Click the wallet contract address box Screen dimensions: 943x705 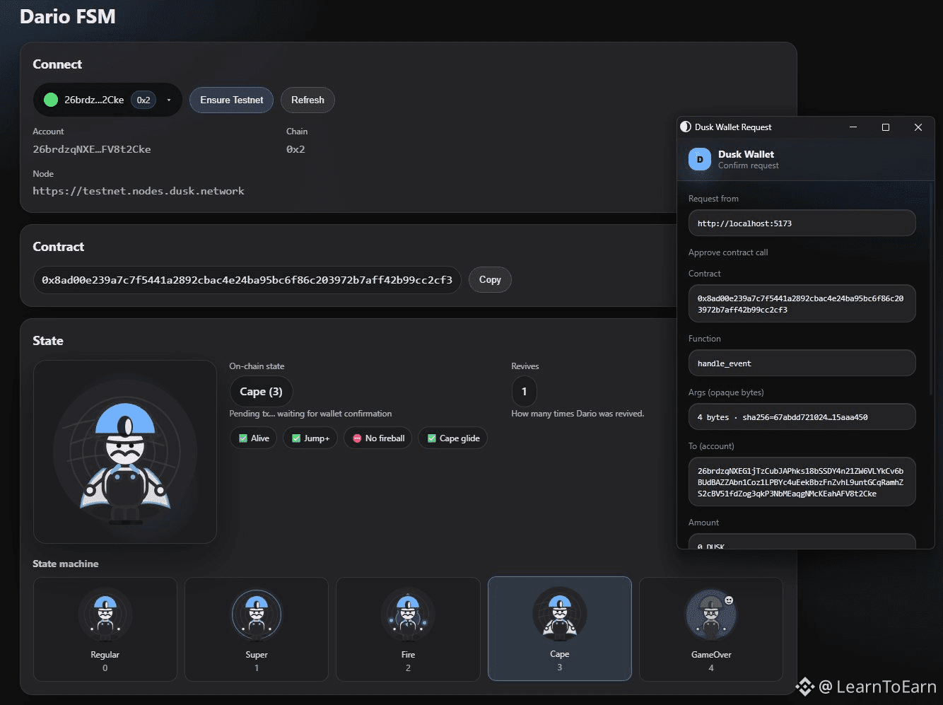[x=802, y=303]
